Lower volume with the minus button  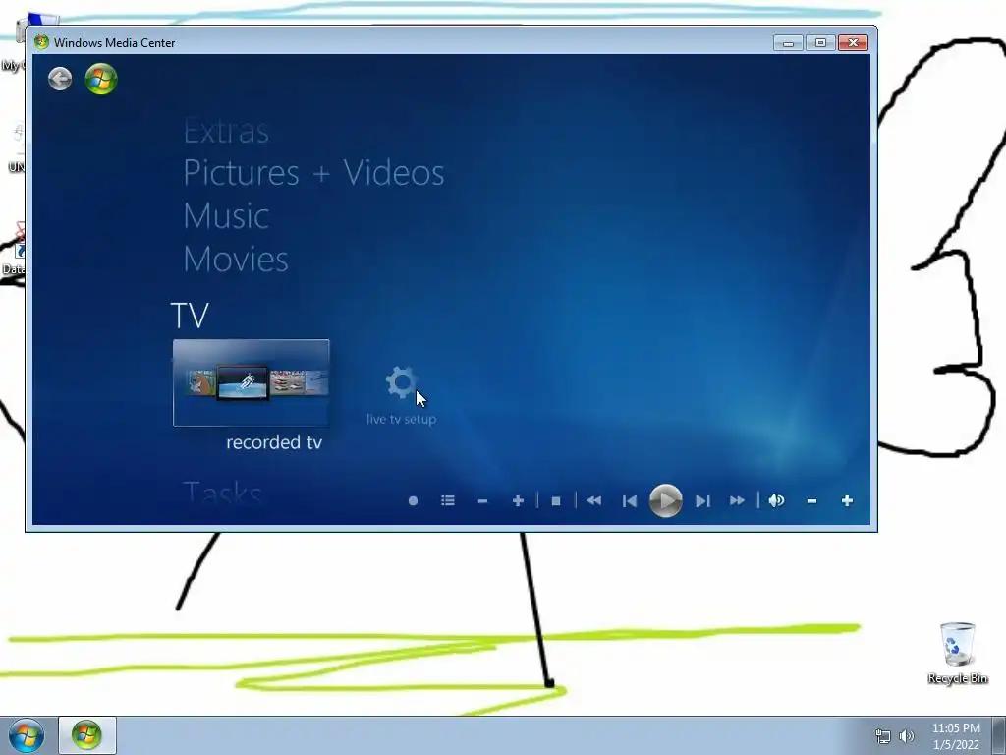click(811, 500)
